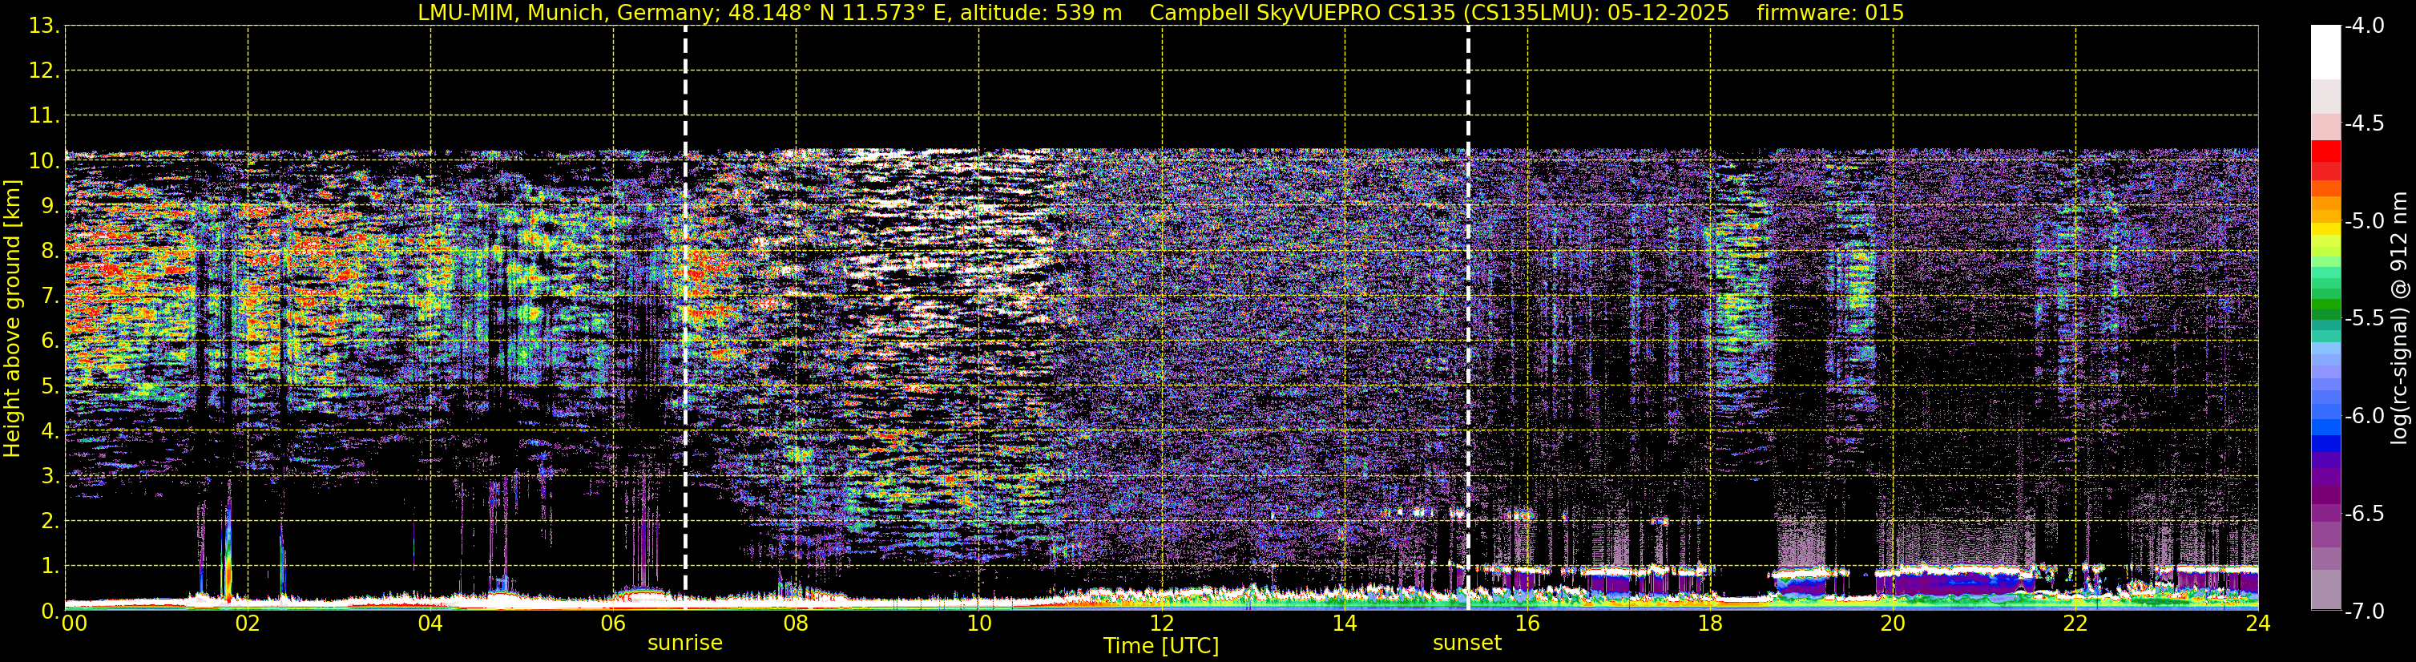Click the time axis tick '08'
The height and width of the screenshot is (662, 2416).
coord(797,624)
